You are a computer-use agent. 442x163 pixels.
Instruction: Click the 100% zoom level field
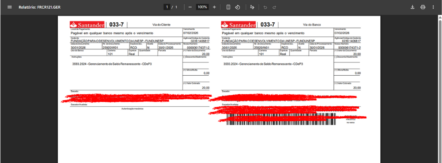202,7
